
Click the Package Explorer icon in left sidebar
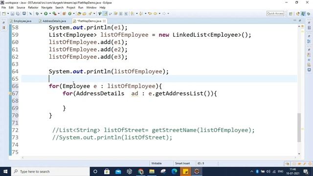3,28
